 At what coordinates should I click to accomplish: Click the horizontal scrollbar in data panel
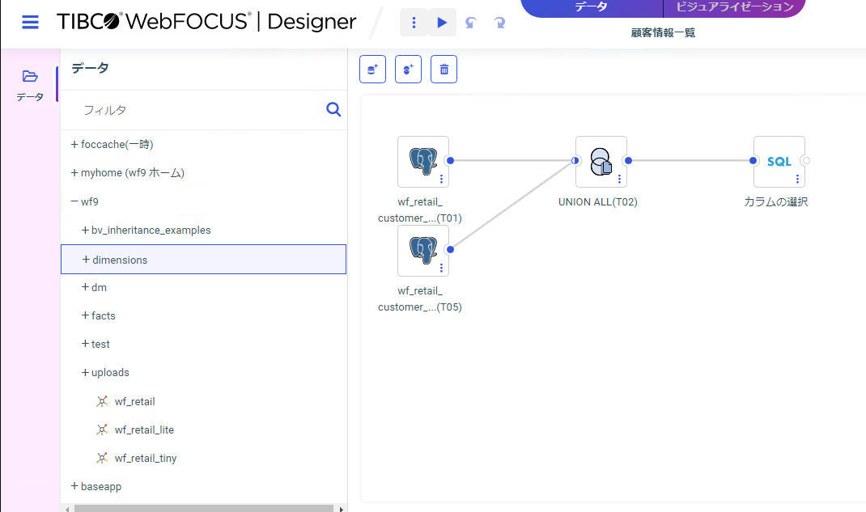(x=204, y=508)
